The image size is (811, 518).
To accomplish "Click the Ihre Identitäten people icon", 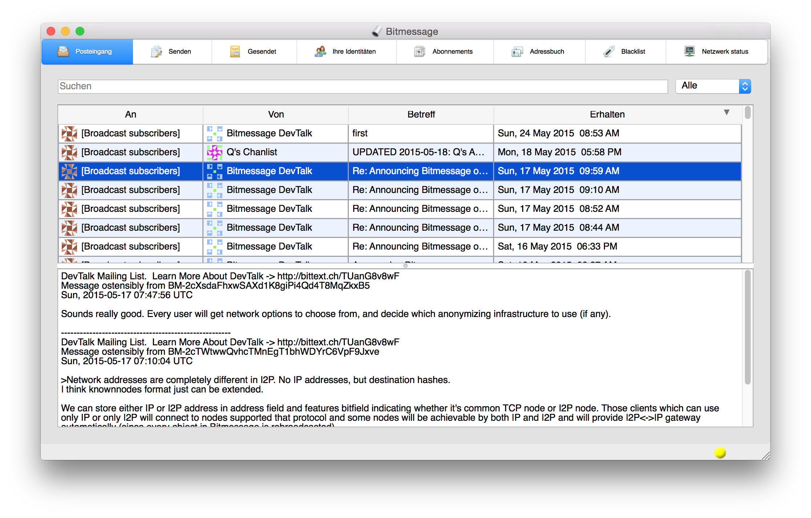I will click(x=320, y=52).
